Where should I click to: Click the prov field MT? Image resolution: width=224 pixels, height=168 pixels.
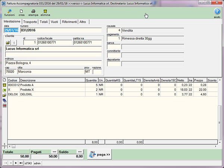tap(88, 71)
